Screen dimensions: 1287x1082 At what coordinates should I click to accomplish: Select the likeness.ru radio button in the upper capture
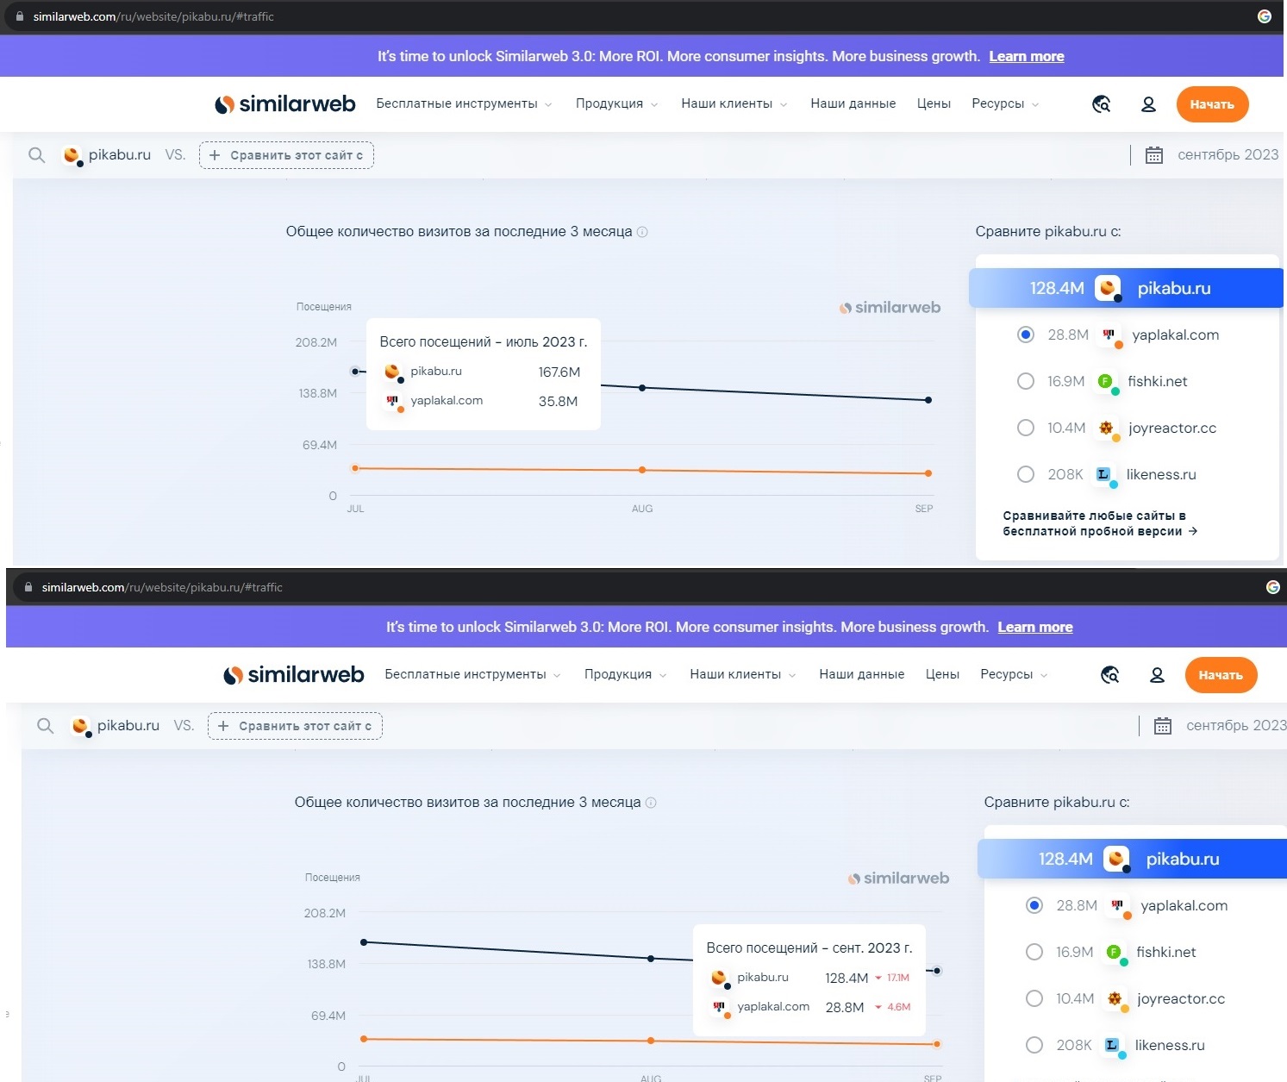(x=1026, y=474)
